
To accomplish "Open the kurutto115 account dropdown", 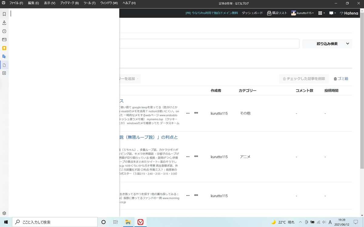I will tap(302, 13).
